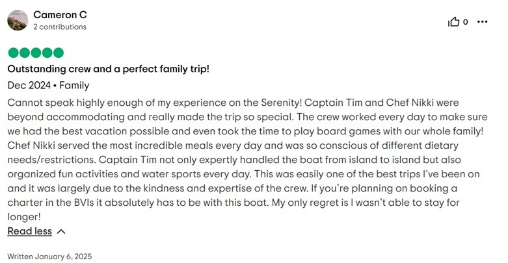Screen dimensions: 508x263
Task: Open Cameron C's profile name link
Action: (60, 14)
